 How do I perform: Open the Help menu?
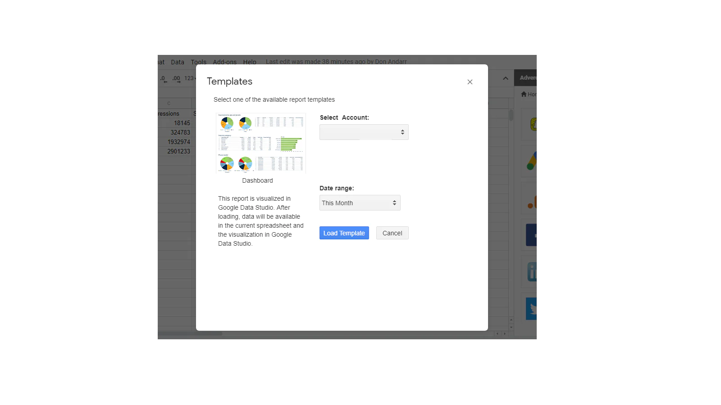pos(250,62)
